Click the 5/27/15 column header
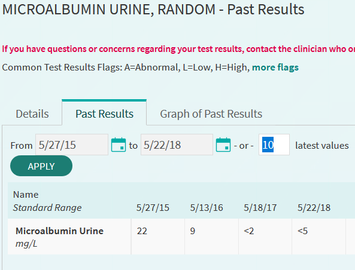Screen dimensions: 355x270 coord(153,208)
